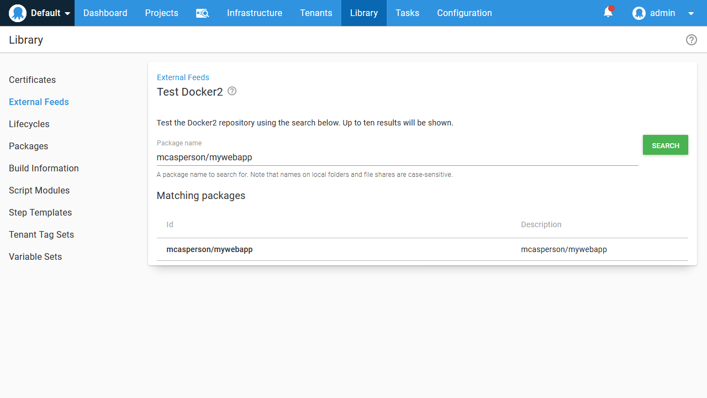The width and height of the screenshot is (707, 398).
Task: Click the Library page help icon
Action: click(691, 40)
